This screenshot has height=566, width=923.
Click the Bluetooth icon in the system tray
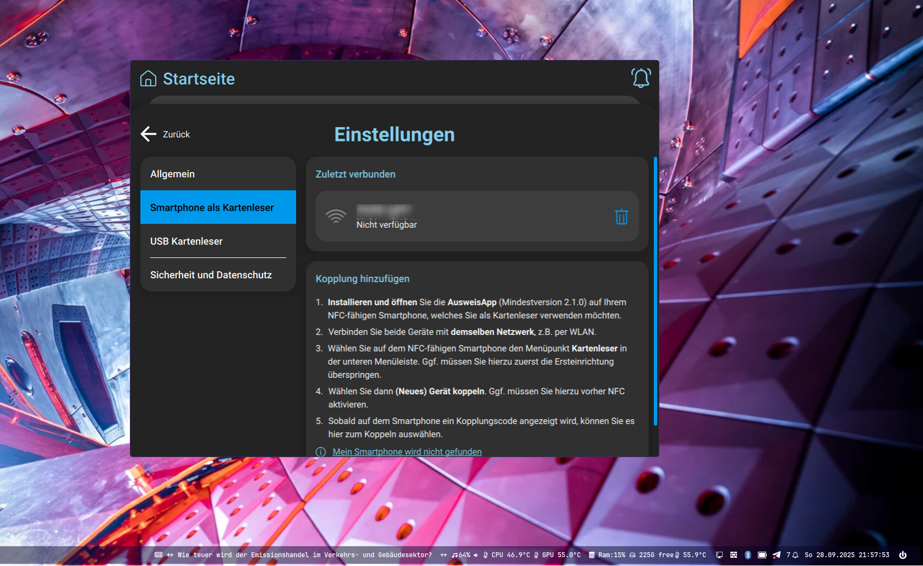pos(747,555)
